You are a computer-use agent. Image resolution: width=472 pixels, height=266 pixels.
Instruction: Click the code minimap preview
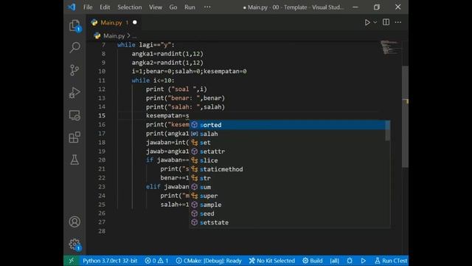[x=390, y=47]
